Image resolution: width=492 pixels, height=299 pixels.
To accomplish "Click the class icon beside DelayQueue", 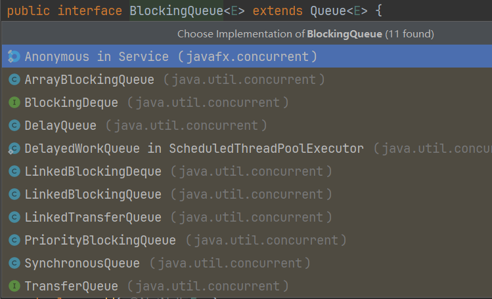I will click(14, 126).
